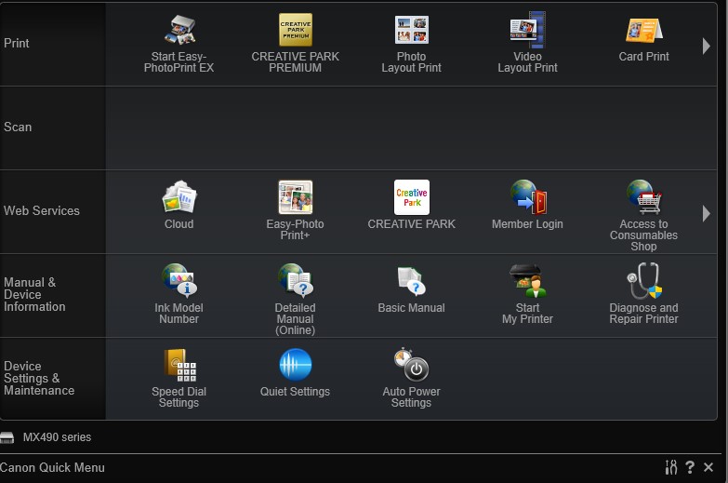Open Auto Power Settings

[411, 365]
